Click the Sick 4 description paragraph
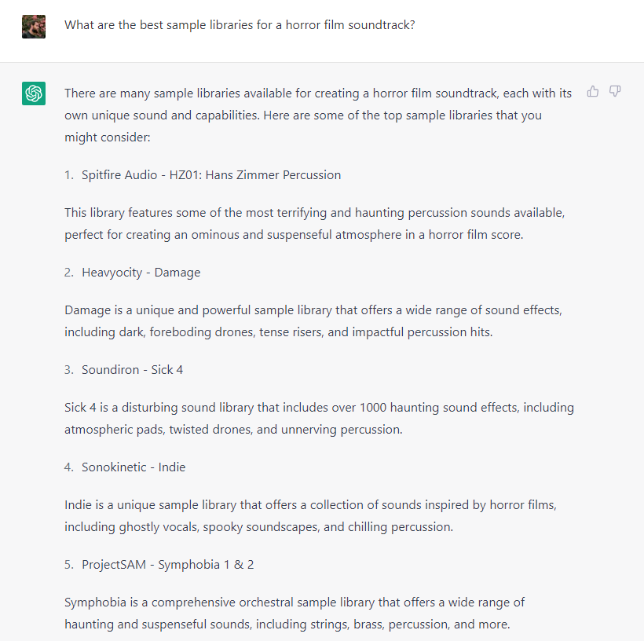 [x=319, y=418]
